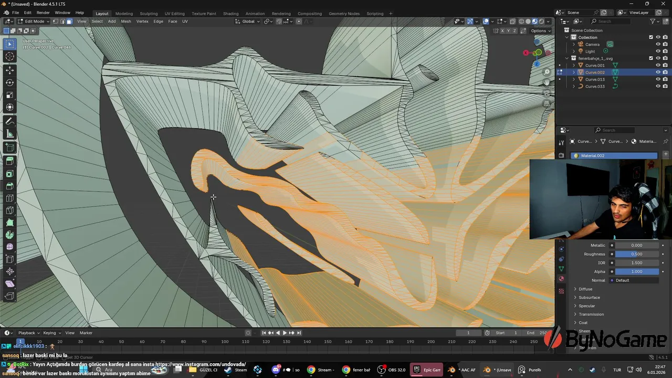Viewport: 672px width, 378px height.
Task: Activate the 3D Cursor tool
Action: pos(9,56)
